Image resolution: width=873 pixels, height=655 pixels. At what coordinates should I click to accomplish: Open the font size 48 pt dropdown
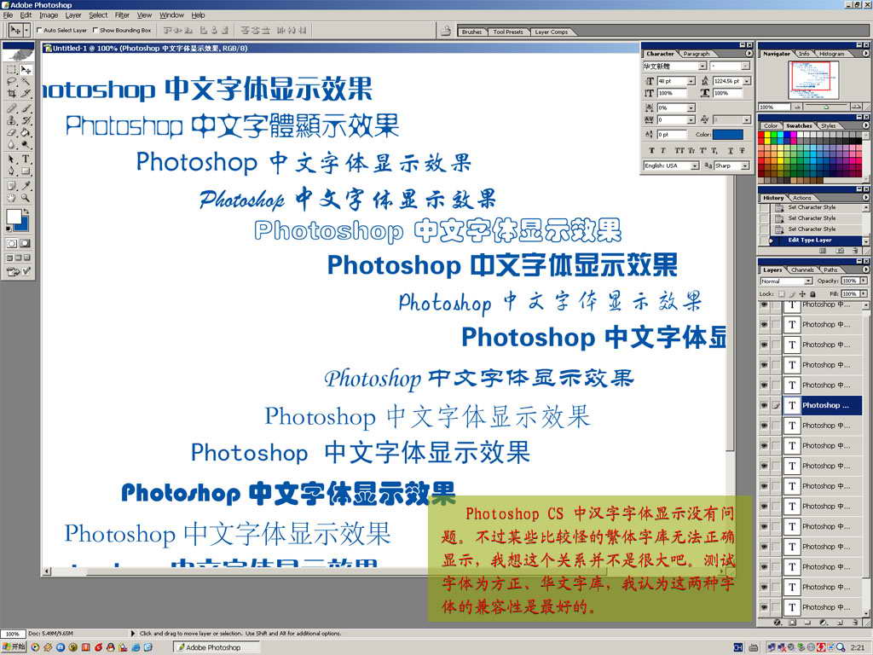[691, 81]
